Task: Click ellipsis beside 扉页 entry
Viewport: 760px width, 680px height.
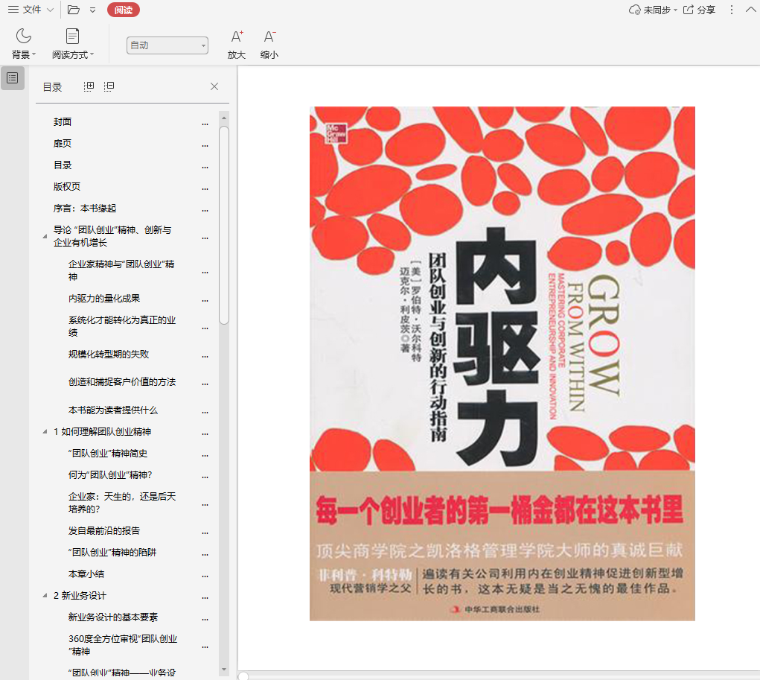Action: 205,145
